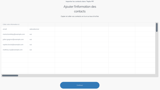
Task: Select the 'oui' cell in marie.tremblay row
Action: tap(41, 34)
